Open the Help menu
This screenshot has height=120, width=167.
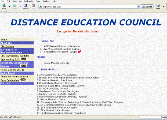(x=54, y=1)
